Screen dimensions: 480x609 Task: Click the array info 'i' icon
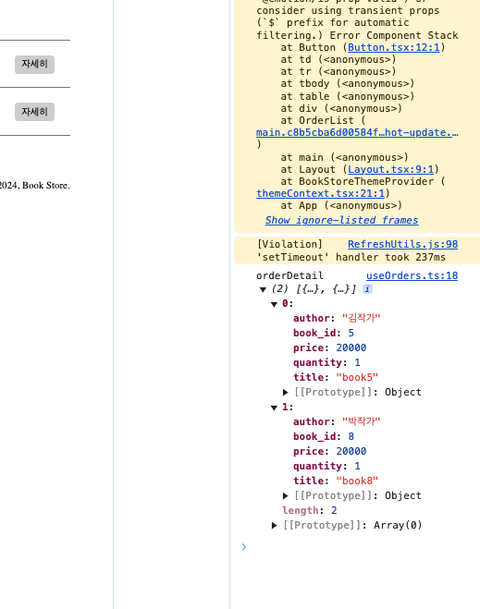pos(367,289)
